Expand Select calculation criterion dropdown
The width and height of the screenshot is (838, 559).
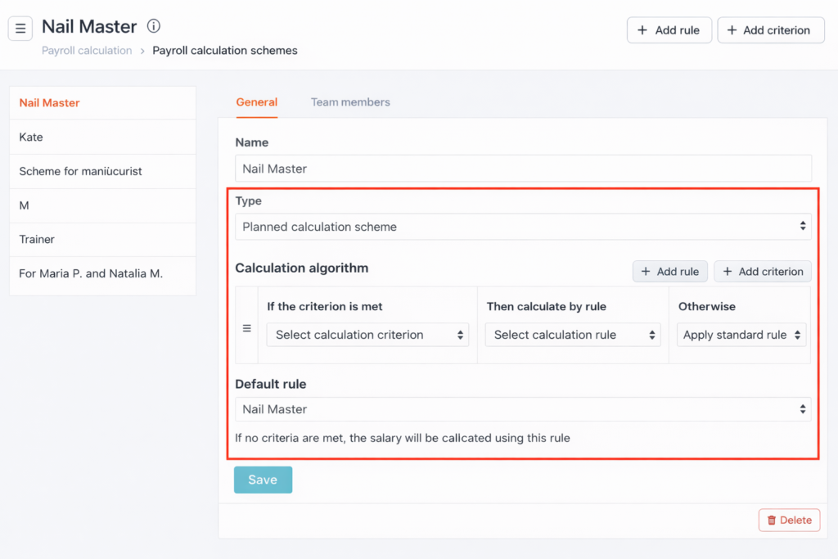[x=367, y=335]
